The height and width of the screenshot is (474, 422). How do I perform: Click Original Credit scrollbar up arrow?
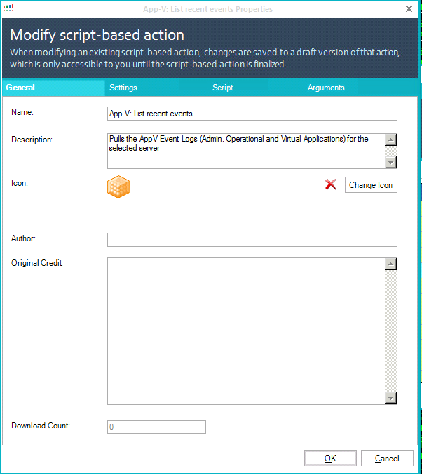[x=391, y=264]
